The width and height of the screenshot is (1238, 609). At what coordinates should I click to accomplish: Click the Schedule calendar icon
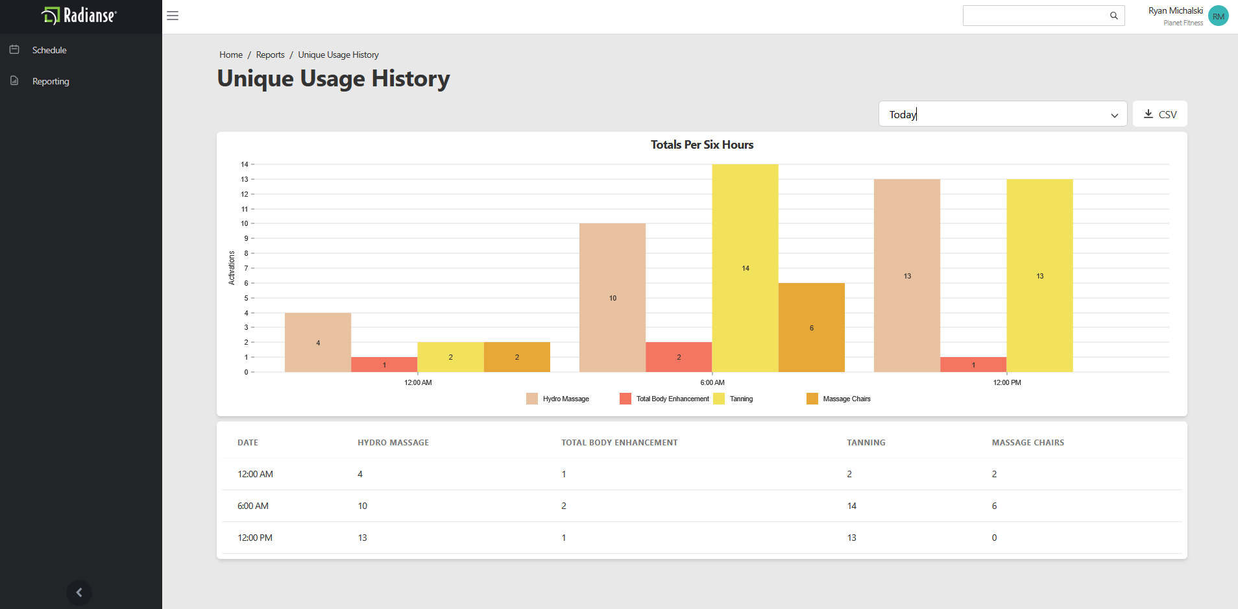tap(14, 49)
